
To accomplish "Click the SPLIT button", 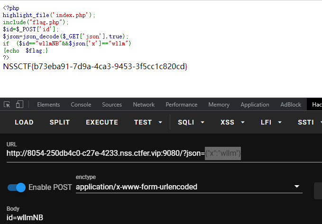I will 60,122.
